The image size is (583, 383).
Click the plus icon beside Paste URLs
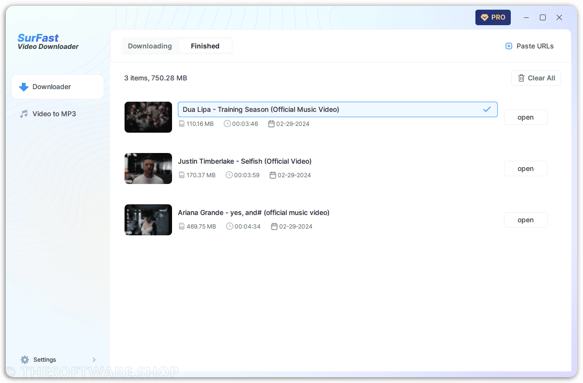point(509,46)
